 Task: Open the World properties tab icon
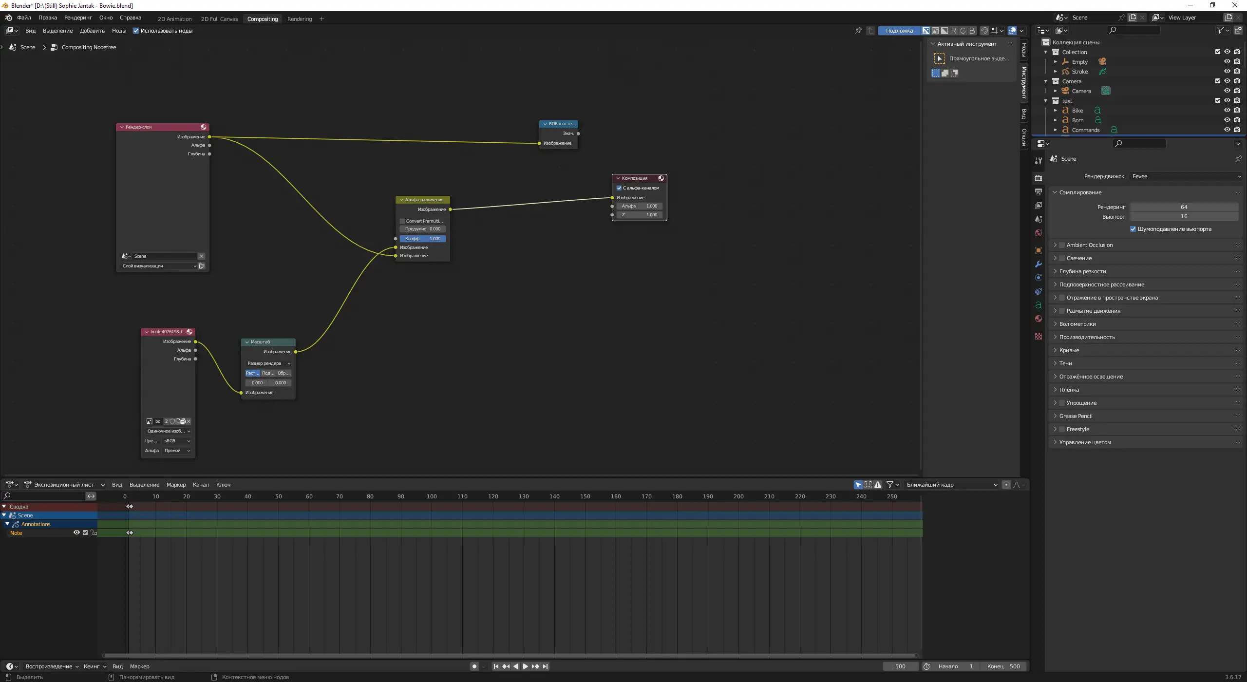(x=1039, y=233)
